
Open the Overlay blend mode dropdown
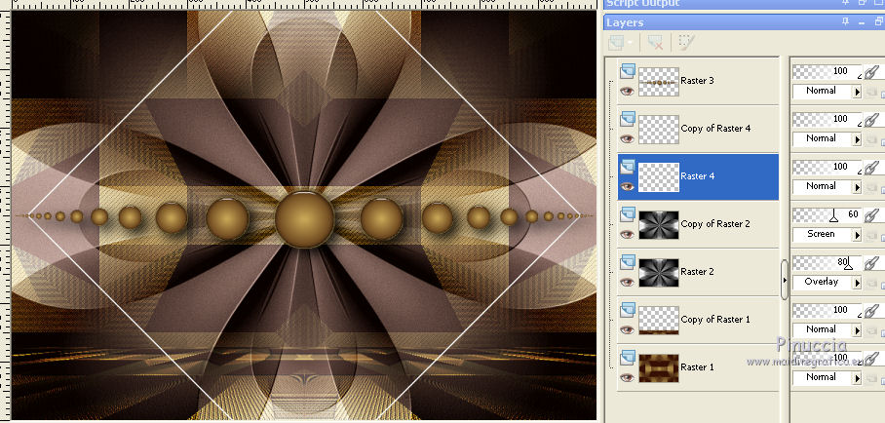tap(857, 283)
